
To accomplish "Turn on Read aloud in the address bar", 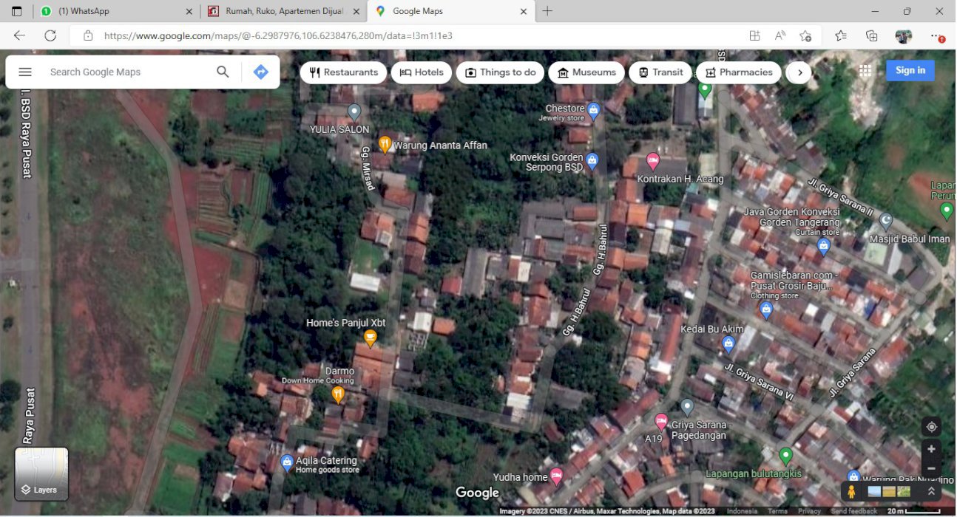I will (x=780, y=35).
